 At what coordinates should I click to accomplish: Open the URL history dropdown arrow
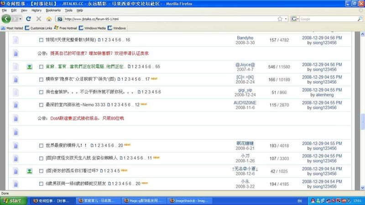coord(286,19)
